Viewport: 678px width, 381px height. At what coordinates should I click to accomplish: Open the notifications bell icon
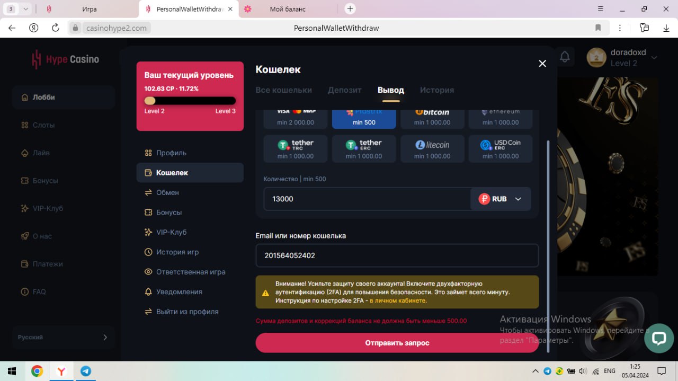tap(565, 57)
